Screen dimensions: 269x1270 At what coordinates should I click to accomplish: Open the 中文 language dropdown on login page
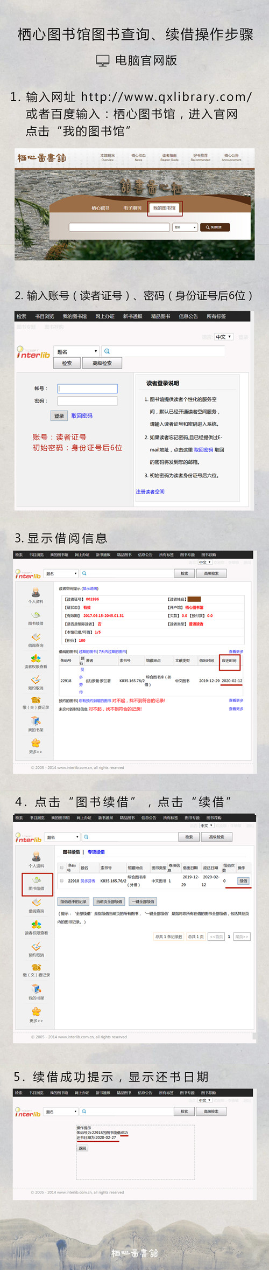pos(223,337)
